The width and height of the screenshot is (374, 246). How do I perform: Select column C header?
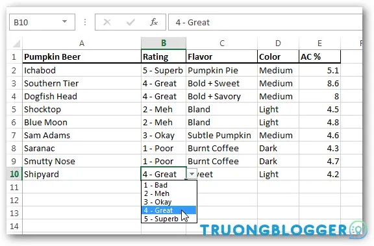pos(222,43)
